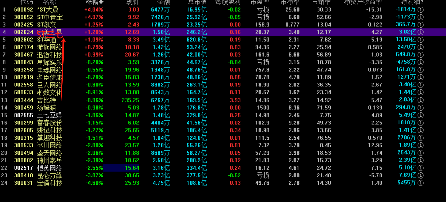Click stock code 300052
The height and width of the screenshot is (202, 446).
(x=24, y=17)
